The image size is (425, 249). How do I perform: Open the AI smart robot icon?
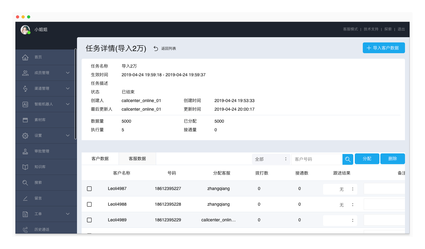pos(25,104)
